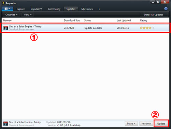Sort list by Name column header
Viewport: 171px width, 129px height.
coord(7,21)
